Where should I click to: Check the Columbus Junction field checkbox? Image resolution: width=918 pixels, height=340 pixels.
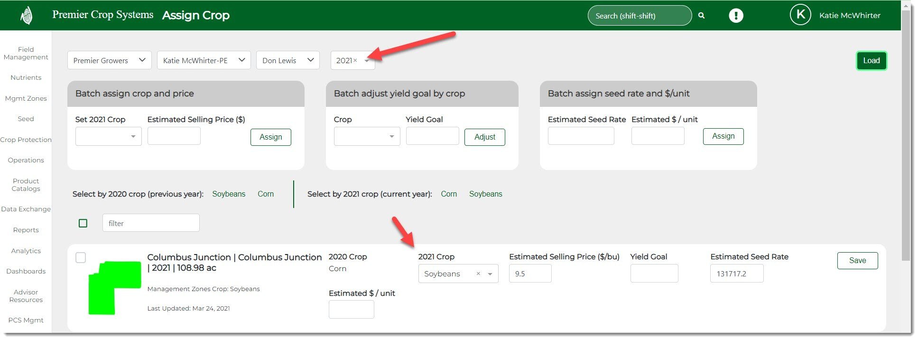81,257
